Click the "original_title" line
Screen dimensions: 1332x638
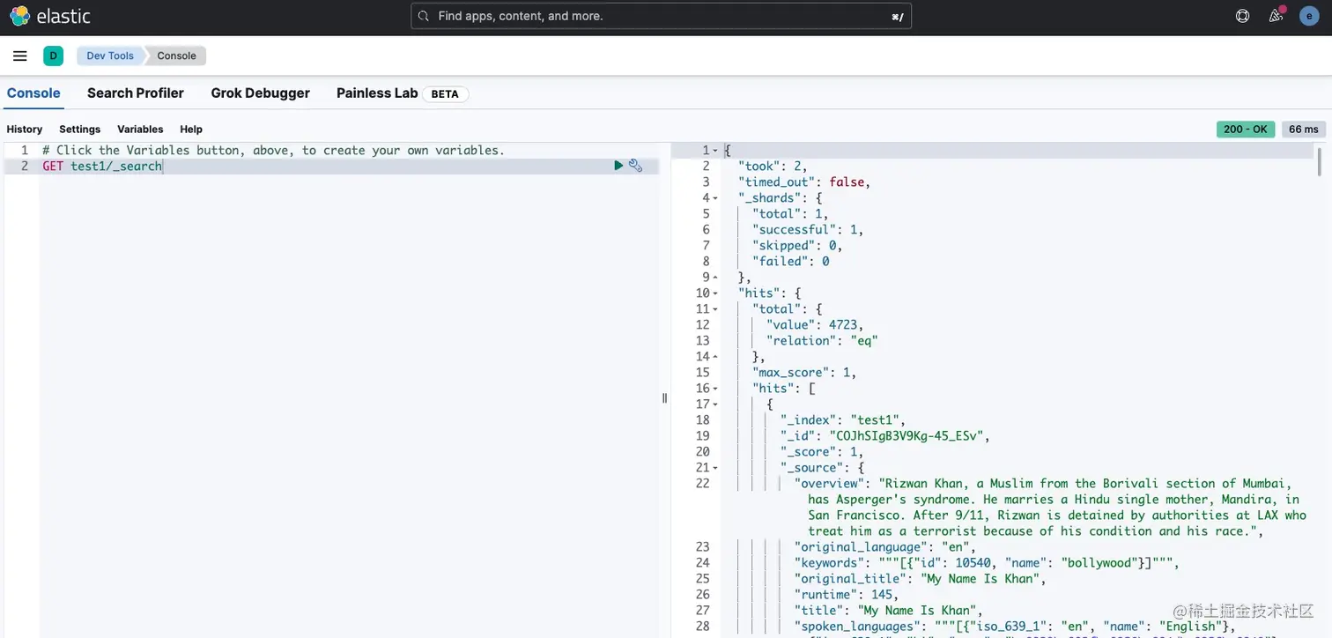coord(921,579)
